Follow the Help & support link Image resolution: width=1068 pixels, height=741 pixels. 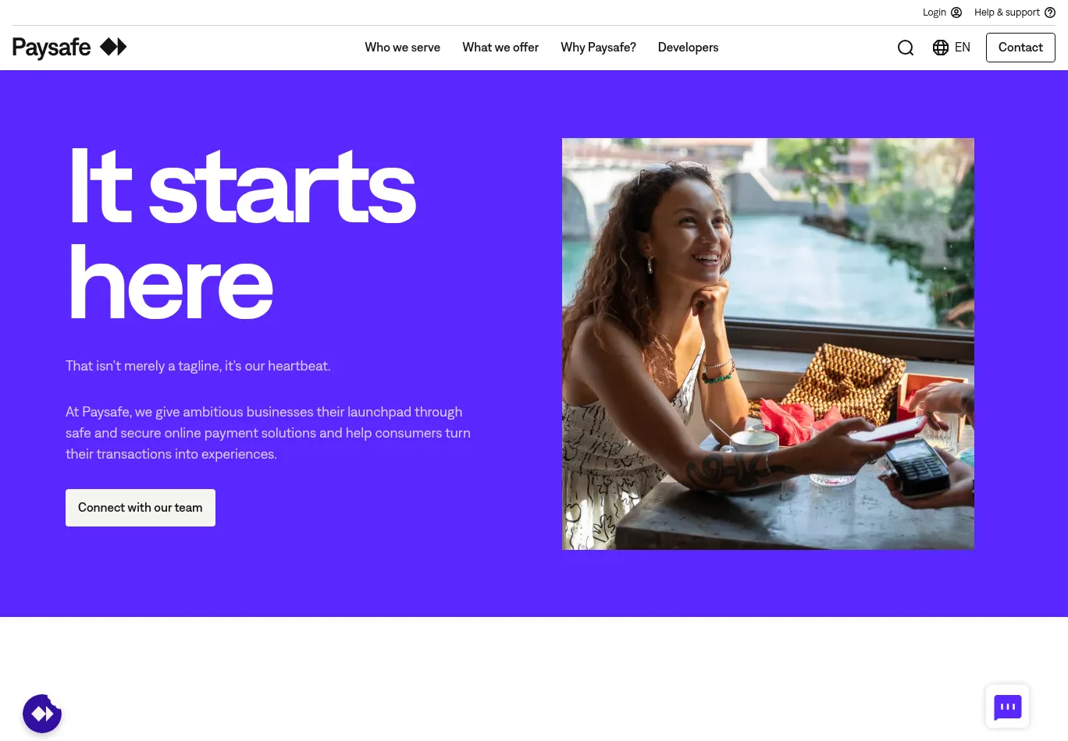(x=1007, y=12)
